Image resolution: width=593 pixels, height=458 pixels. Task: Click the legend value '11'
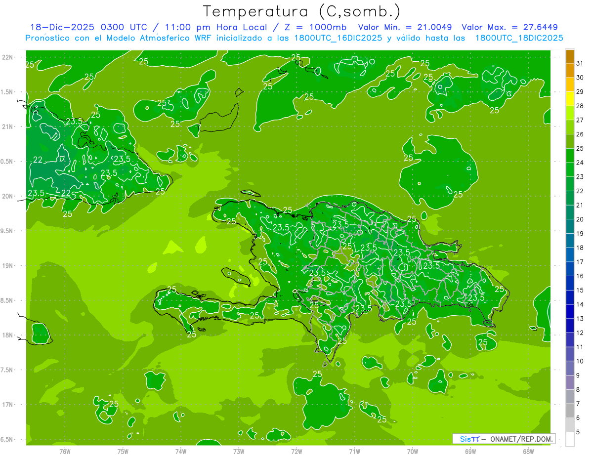(x=580, y=347)
